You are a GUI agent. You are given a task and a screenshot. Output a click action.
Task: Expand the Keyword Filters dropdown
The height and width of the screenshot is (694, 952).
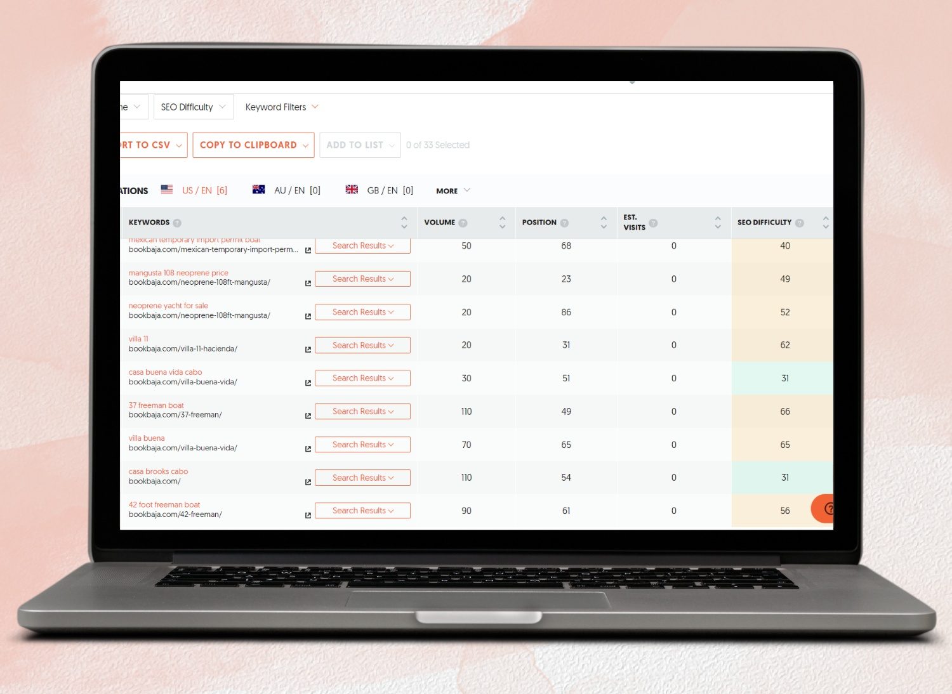click(x=281, y=107)
